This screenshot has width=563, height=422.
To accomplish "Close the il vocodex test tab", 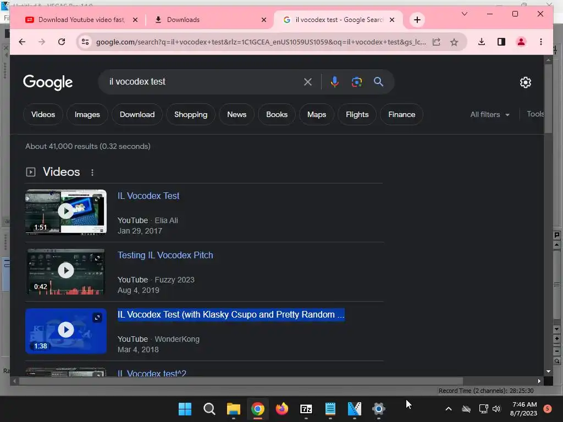I will [392, 20].
